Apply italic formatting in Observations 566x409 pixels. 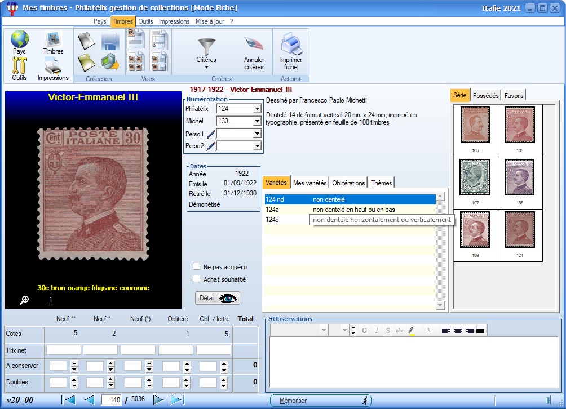tap(377, 330)
